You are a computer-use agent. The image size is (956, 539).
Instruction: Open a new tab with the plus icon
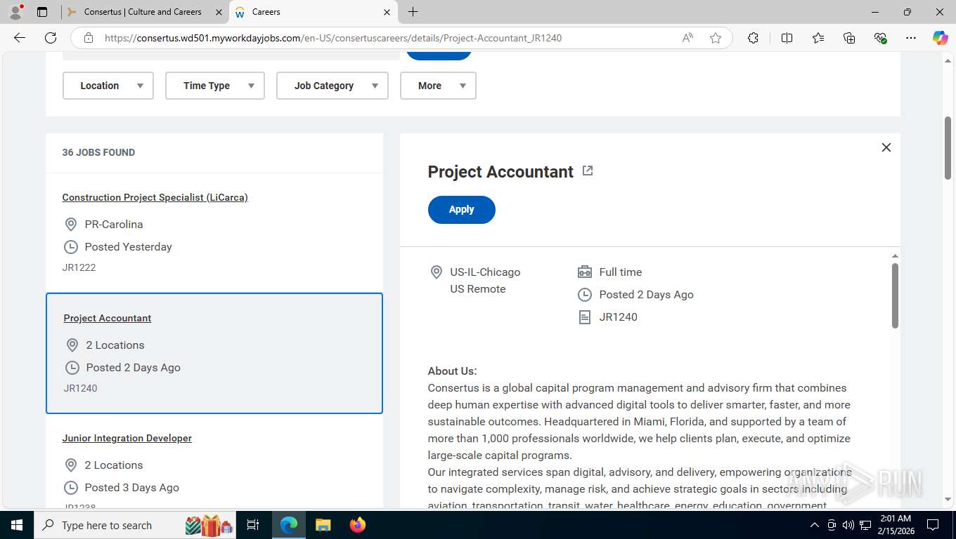413,12
